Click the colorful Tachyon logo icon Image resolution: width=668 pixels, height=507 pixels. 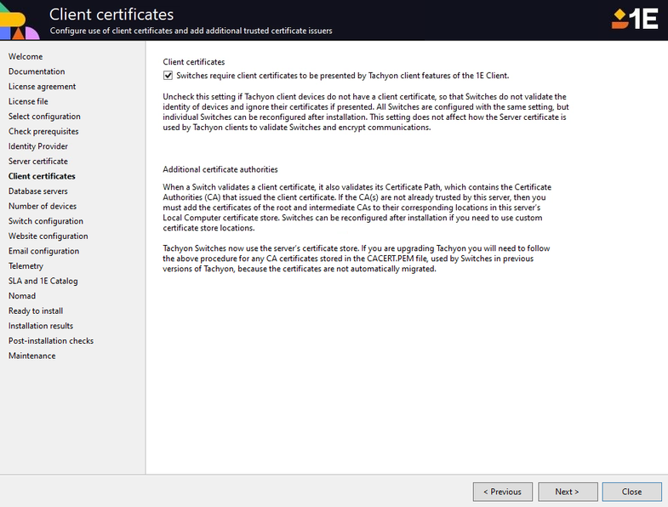pos(19,20)
